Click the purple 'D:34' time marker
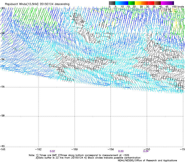Screen dimensions: 185x162 coord(146,151)
